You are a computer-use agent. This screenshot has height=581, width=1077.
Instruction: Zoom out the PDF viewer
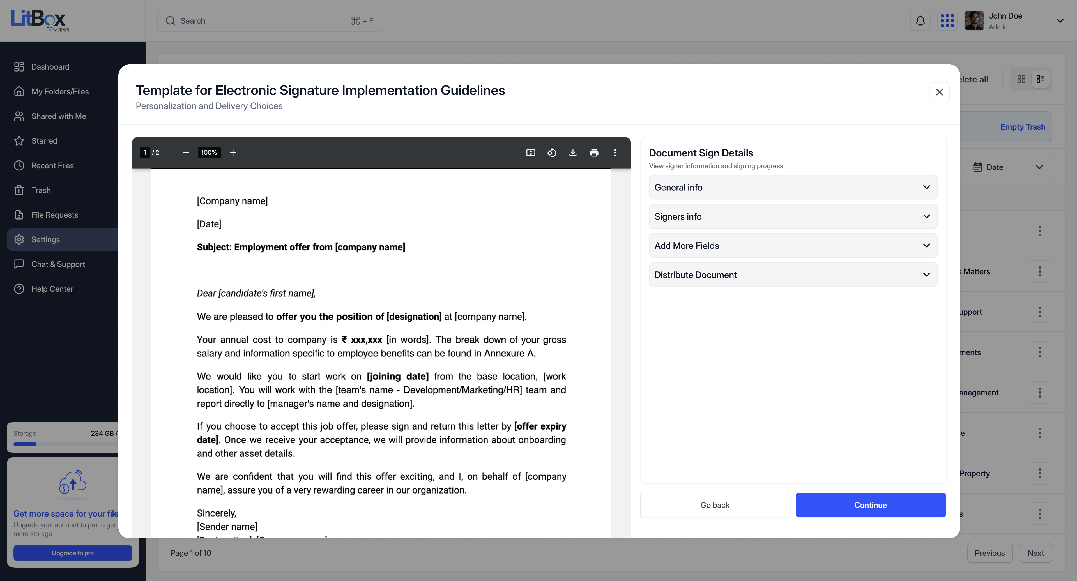point(186,153)
